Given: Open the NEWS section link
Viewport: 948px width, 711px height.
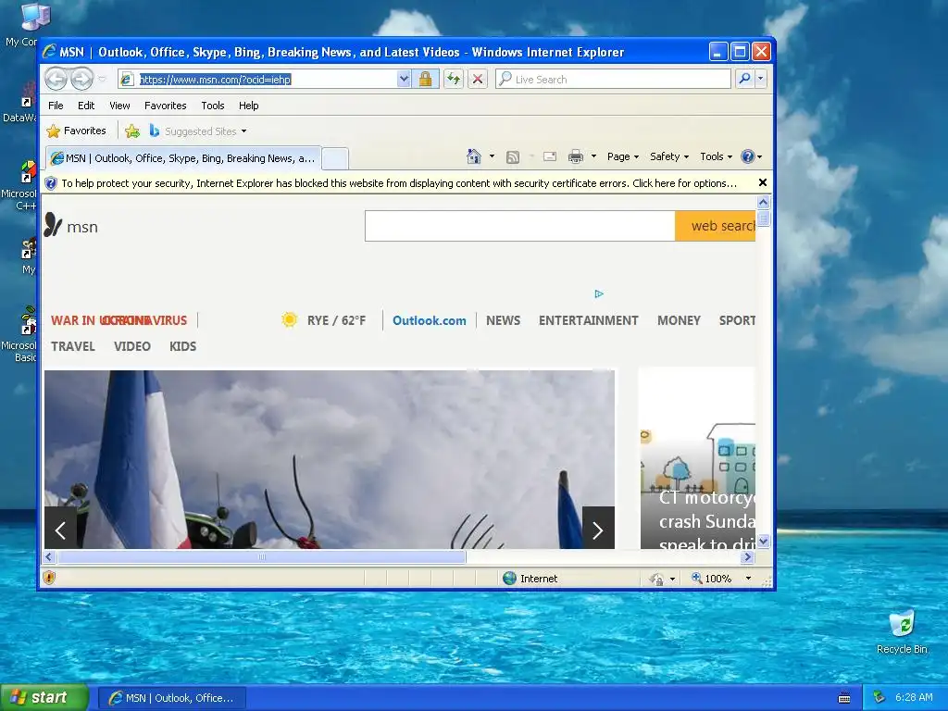Looking at the screenshot, I should coord(503,320).
